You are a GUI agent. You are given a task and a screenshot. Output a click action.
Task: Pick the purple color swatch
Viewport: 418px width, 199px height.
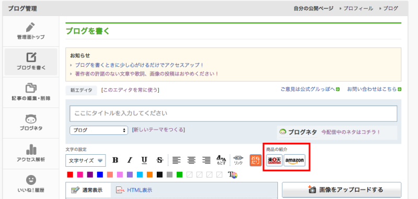click(x=90, y=175)
